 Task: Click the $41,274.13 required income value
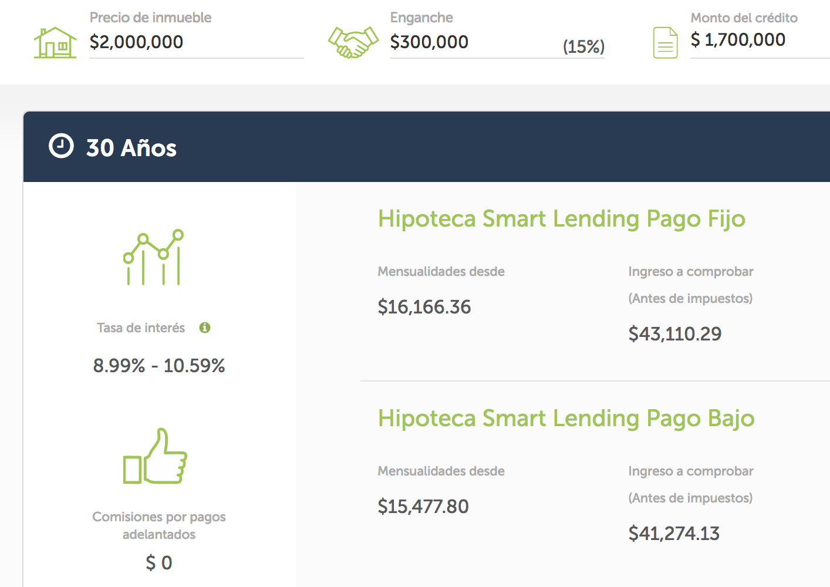(x=674, y=533)
